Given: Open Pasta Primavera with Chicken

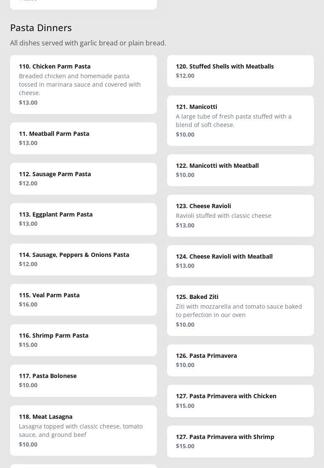Looking at the screenshot, I should 240,400.
